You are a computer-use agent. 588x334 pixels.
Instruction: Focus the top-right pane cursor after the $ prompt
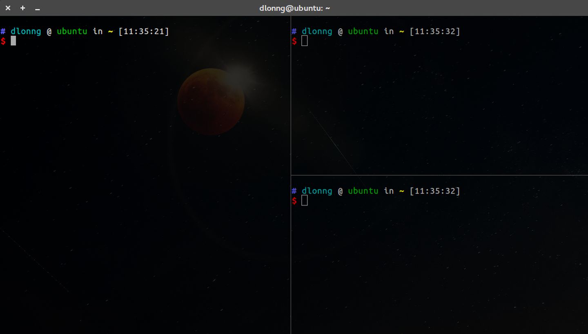coord(305,41)
